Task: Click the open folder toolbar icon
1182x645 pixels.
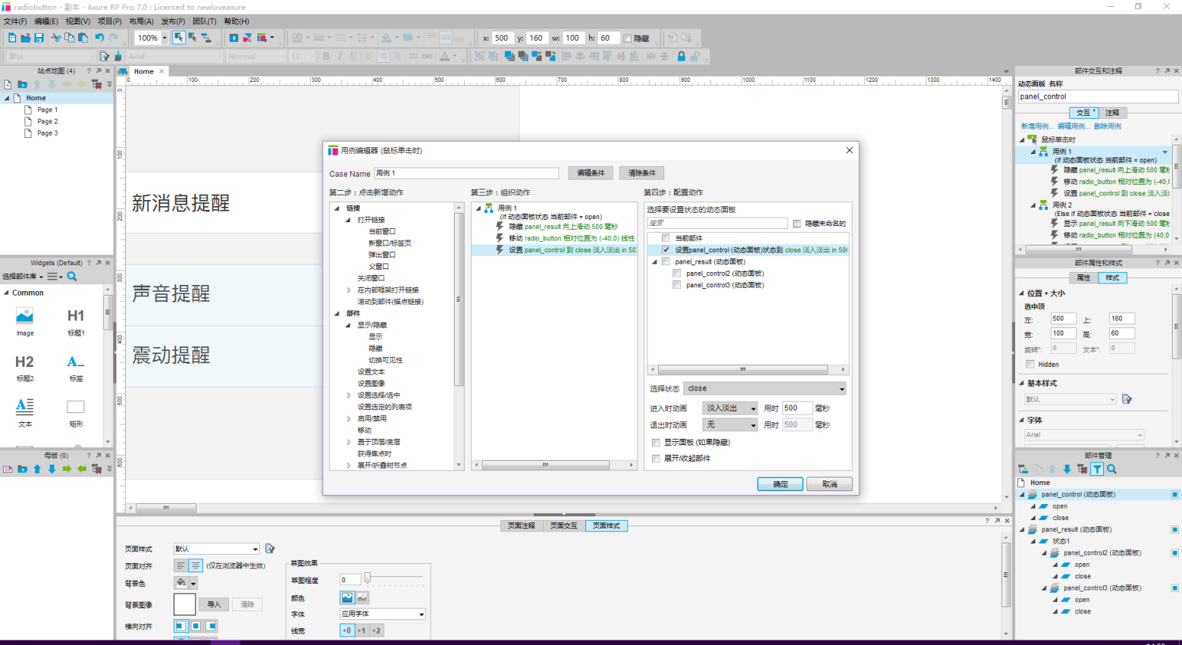Action: (x=25, y=38)
